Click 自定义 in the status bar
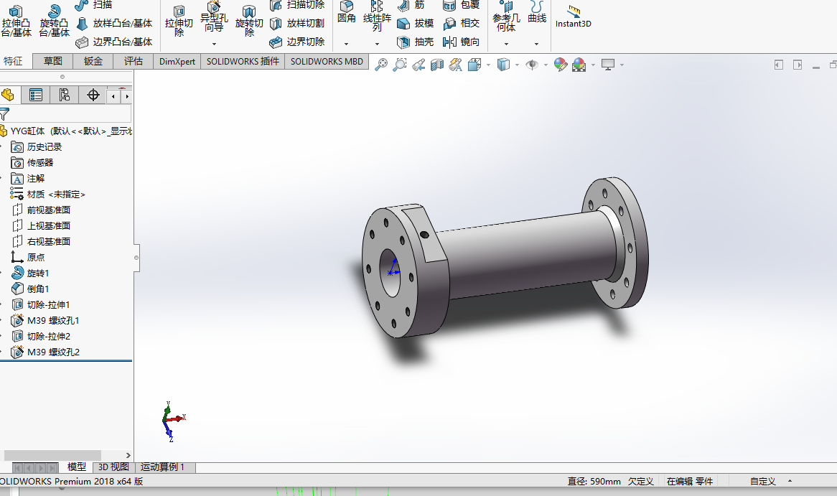Viewport: 837px width, 496px height. [x=764, y=481]
